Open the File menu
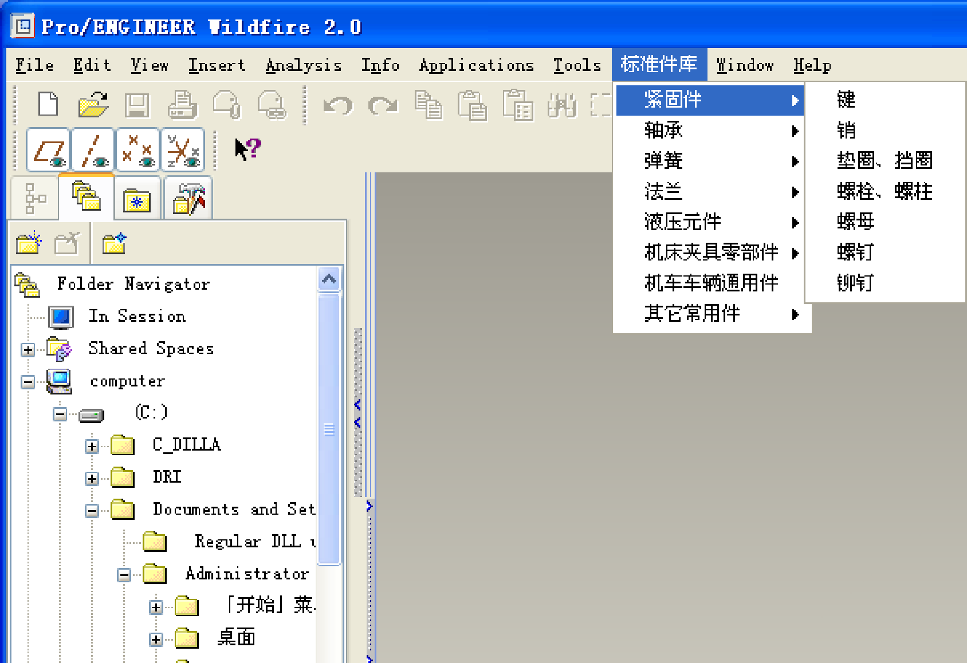The image size is (967, 663). [x=34, y=65]
